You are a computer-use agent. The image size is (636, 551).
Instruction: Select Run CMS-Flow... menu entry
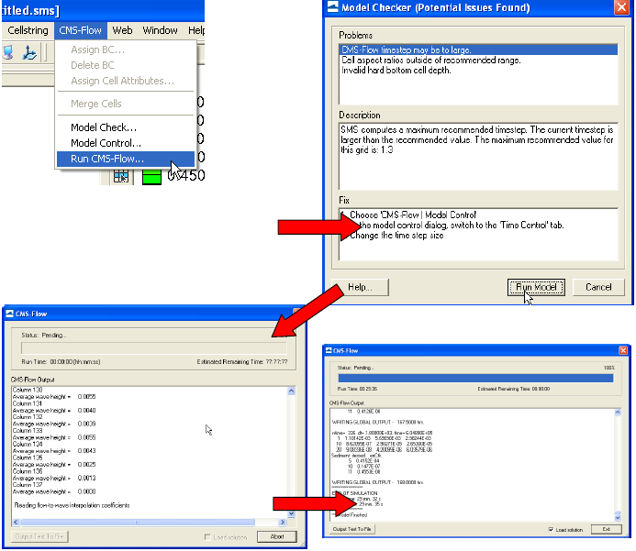click(x=126, y=159)
